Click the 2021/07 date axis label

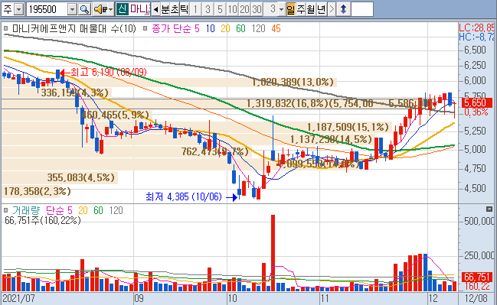[x=18, y=298]
